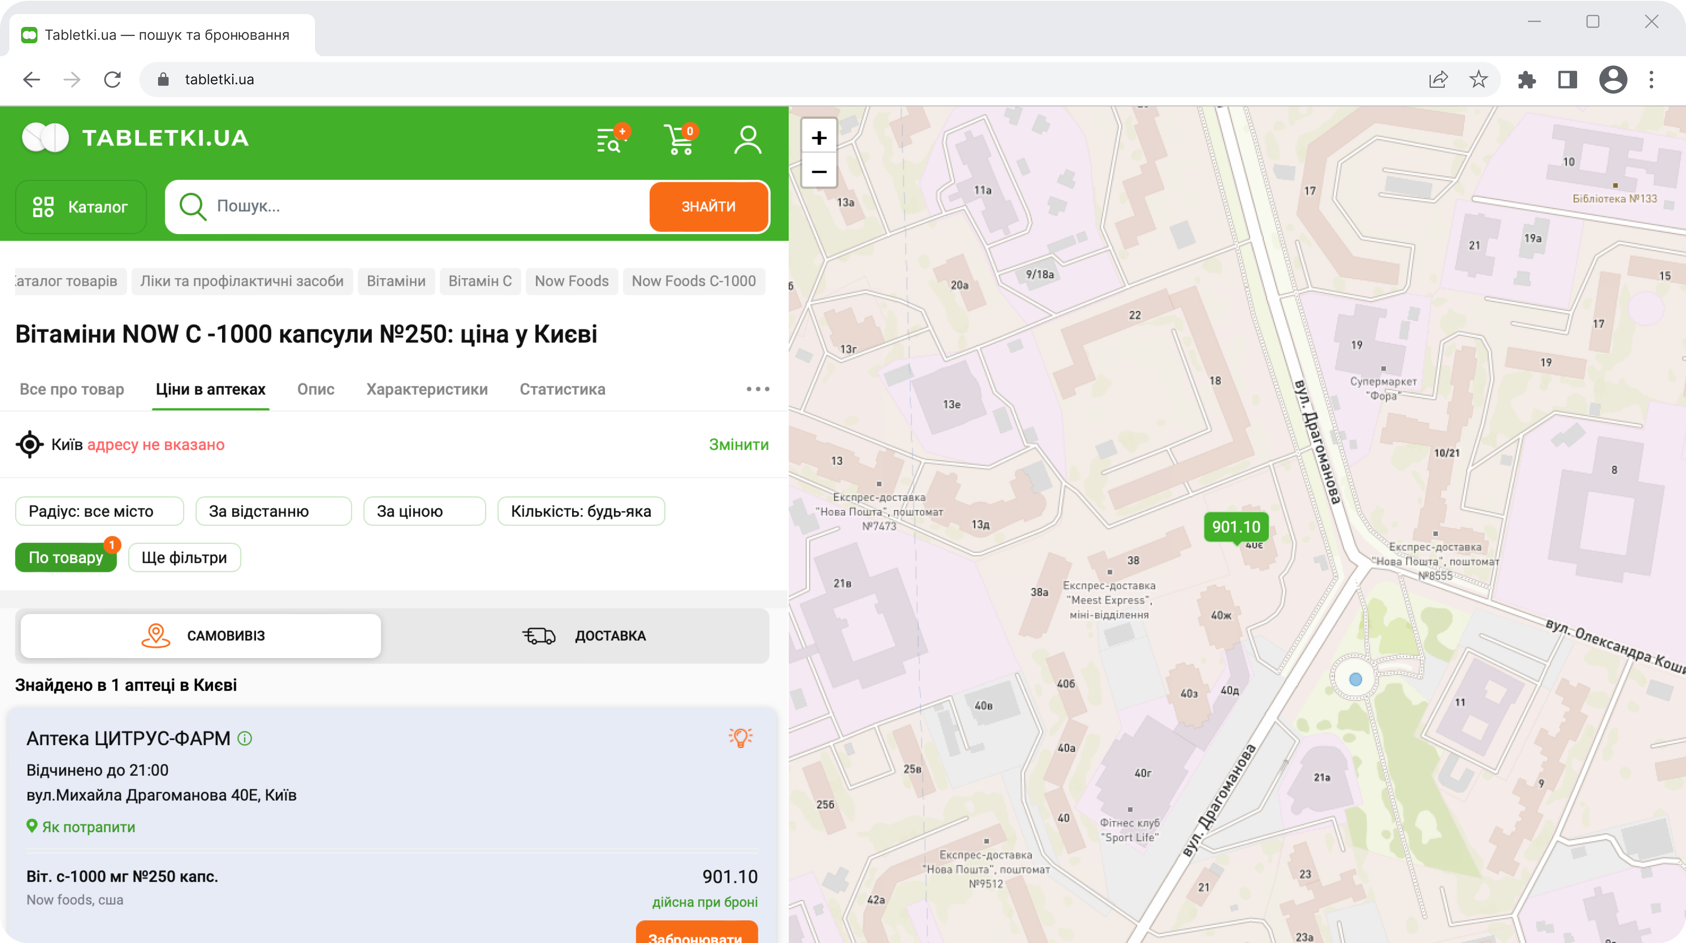Click the info icon next to Аптека ЦИТРУС-ФАРМ
The width and height of the screenshot is (1686, 943).
click(245, 739)
